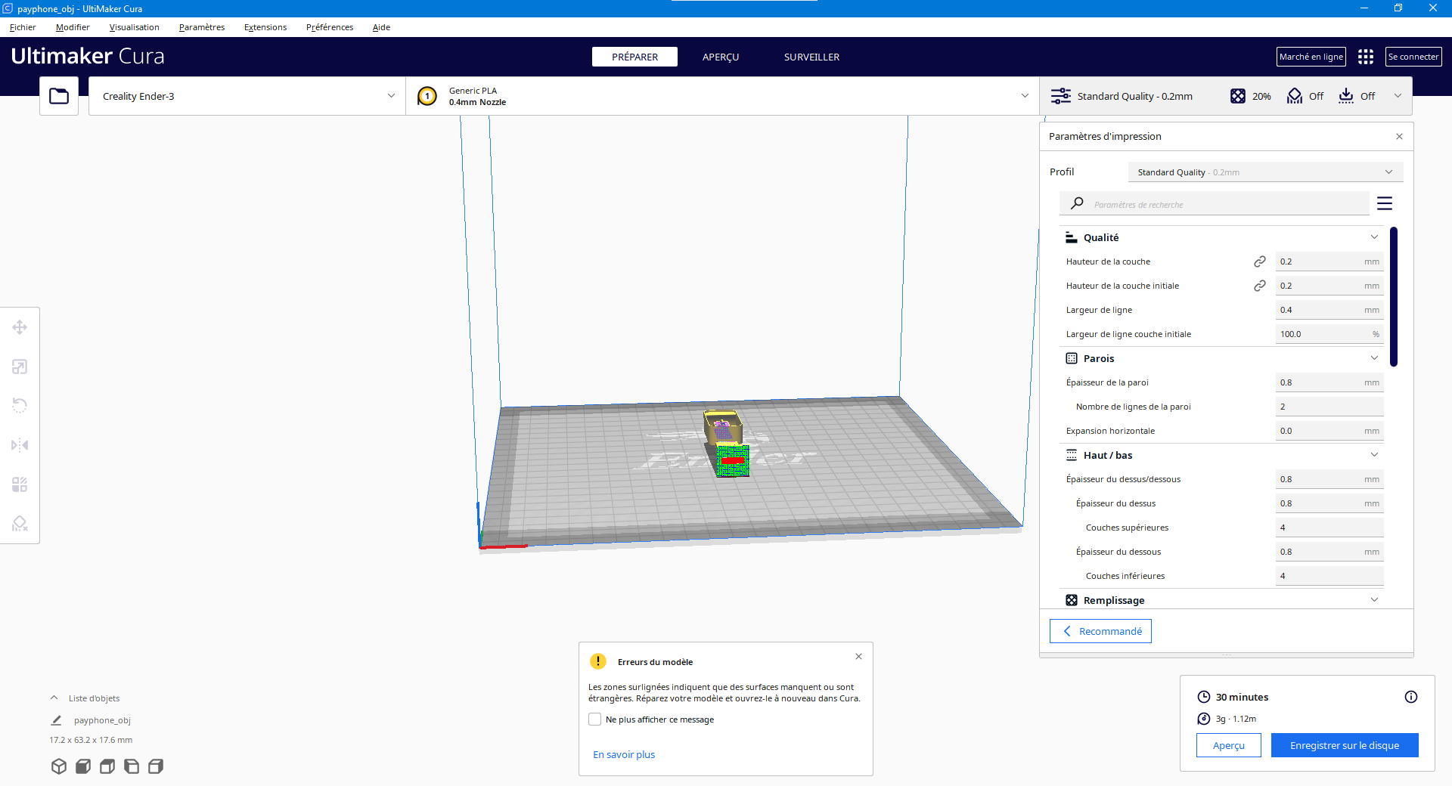Click the settings panel vertical scrollbar
Image resolution: width=1452 pixels, height=786 pixels.
(1394, 296)
